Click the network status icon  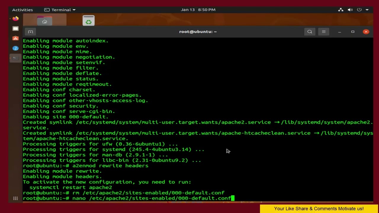[341, 10]
